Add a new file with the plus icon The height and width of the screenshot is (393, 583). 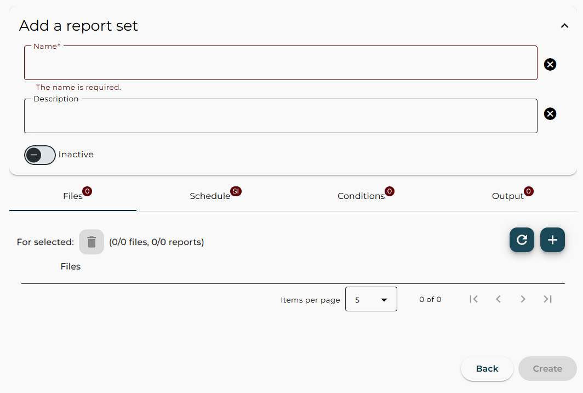[552, 240]
